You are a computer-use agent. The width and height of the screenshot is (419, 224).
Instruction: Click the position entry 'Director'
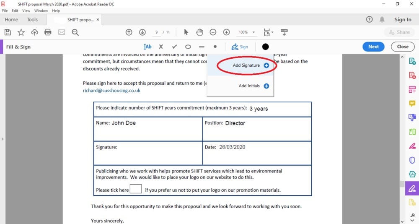point(235,123)
